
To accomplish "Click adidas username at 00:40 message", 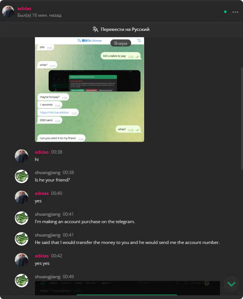I will point(42,193).
